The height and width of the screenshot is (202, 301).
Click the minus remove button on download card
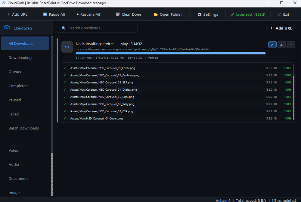click(x=291, y=45)
